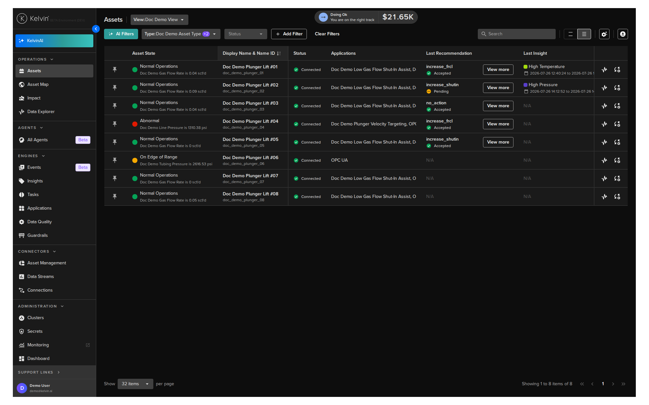The image size is (649, 405).
Task: Pin the Doc Demo Plunger Lift #05 row
Action: [115, 142]
